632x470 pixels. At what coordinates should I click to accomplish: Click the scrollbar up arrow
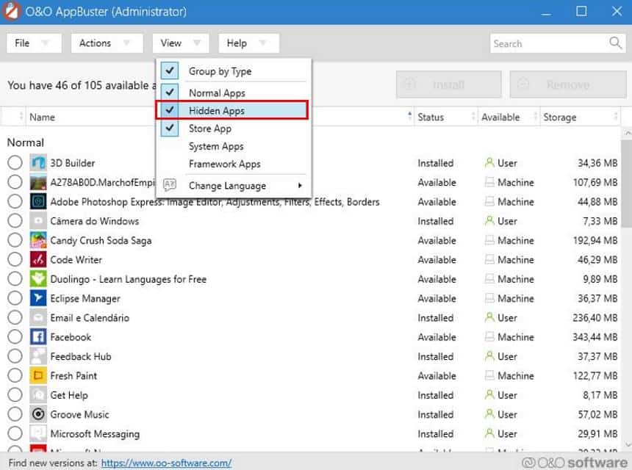(x=627, y=132)
